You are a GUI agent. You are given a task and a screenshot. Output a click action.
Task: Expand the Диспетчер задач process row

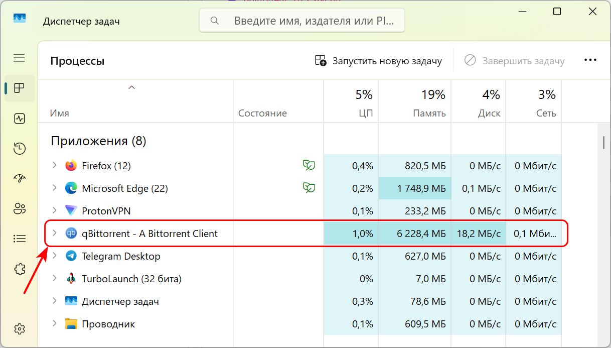point(55,301)
